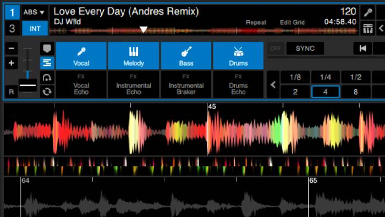Click the R range button
Image resolution: width=385 pixels, height=217 pixels.
point(12,92)
